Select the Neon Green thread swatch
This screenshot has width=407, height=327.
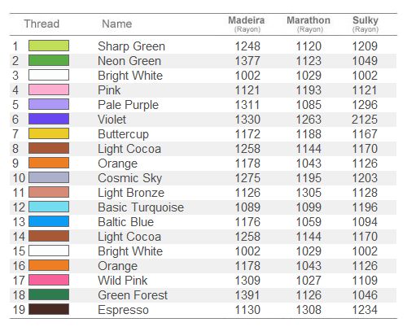49,60
